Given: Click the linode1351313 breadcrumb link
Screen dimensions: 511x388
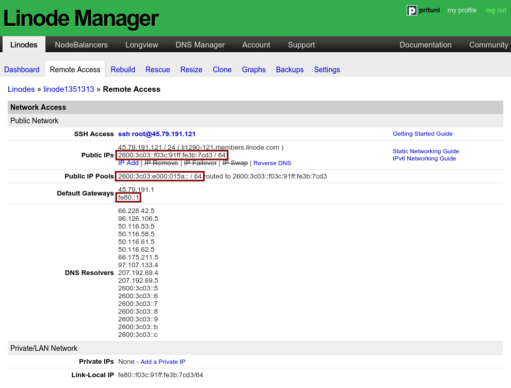Looking at the screenshot, I should (x=69, y=89).
